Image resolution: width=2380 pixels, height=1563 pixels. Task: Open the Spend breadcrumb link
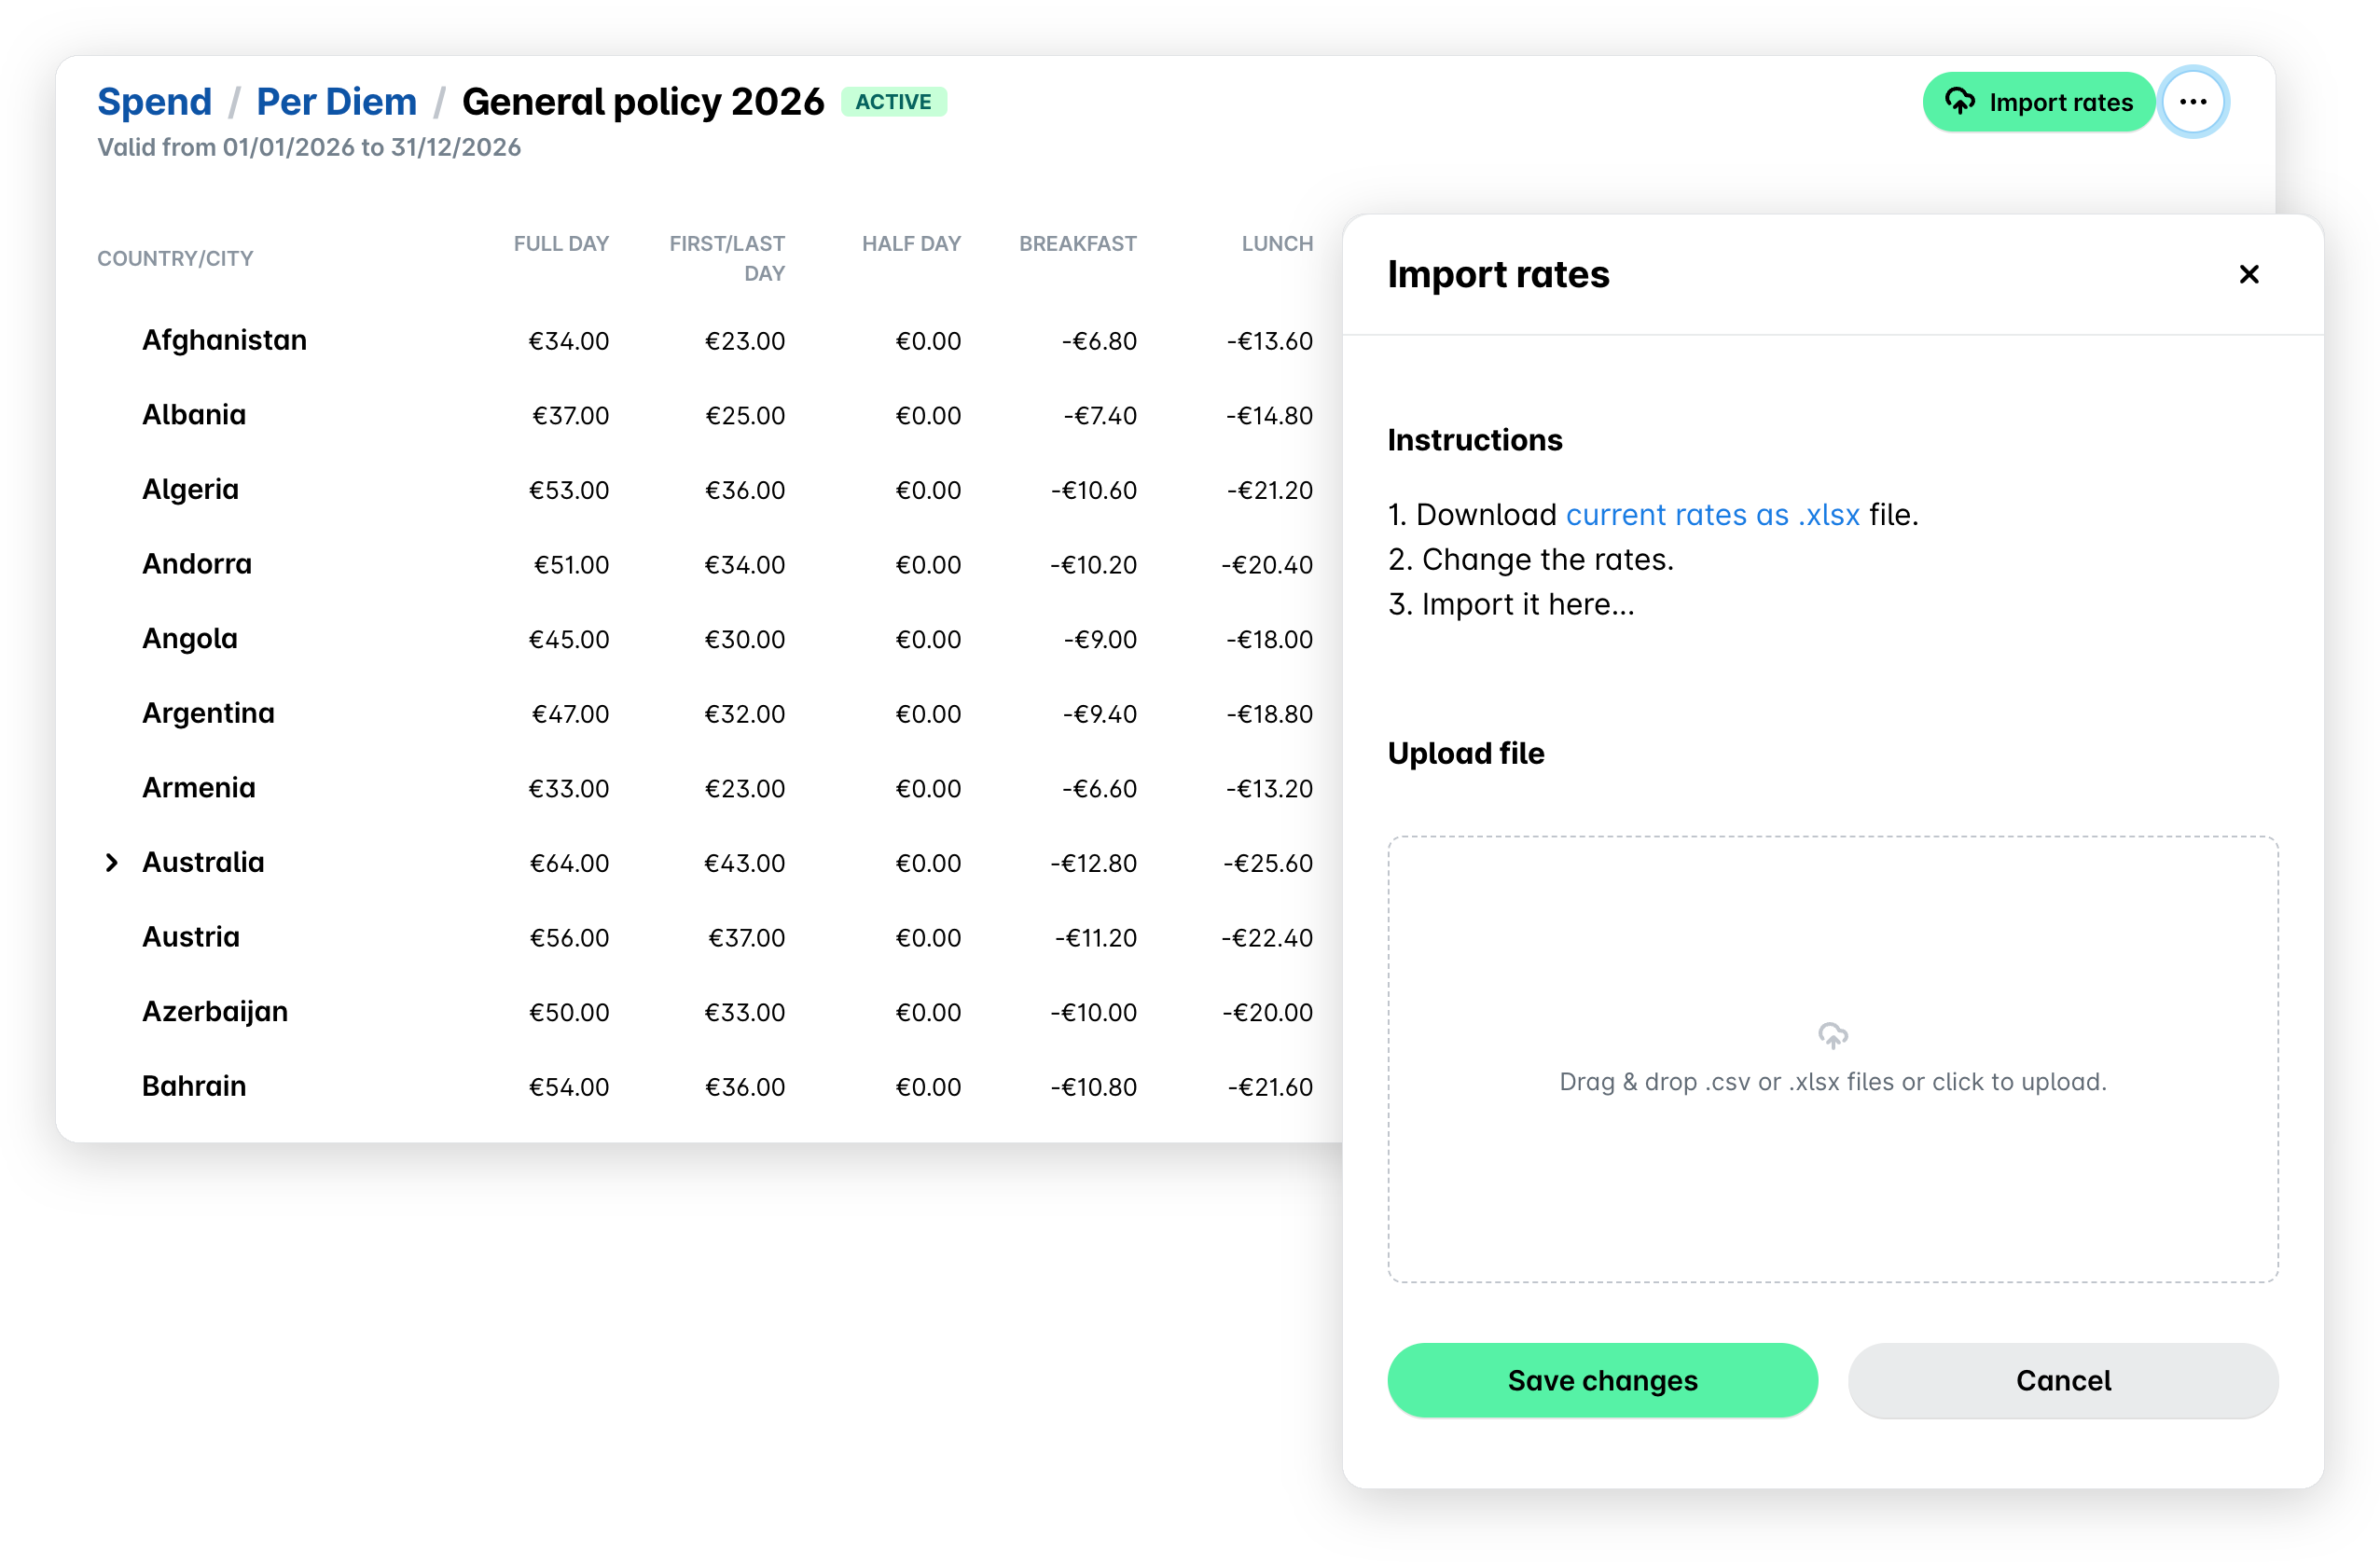coord(154,102)
